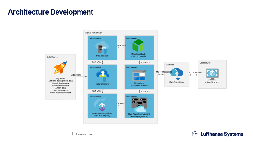
Task: Select the Architecture Development title
Action: click(x=51, y=12)
